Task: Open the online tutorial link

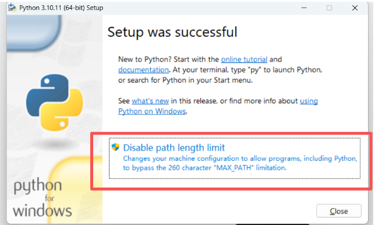Action: point(244,59)
